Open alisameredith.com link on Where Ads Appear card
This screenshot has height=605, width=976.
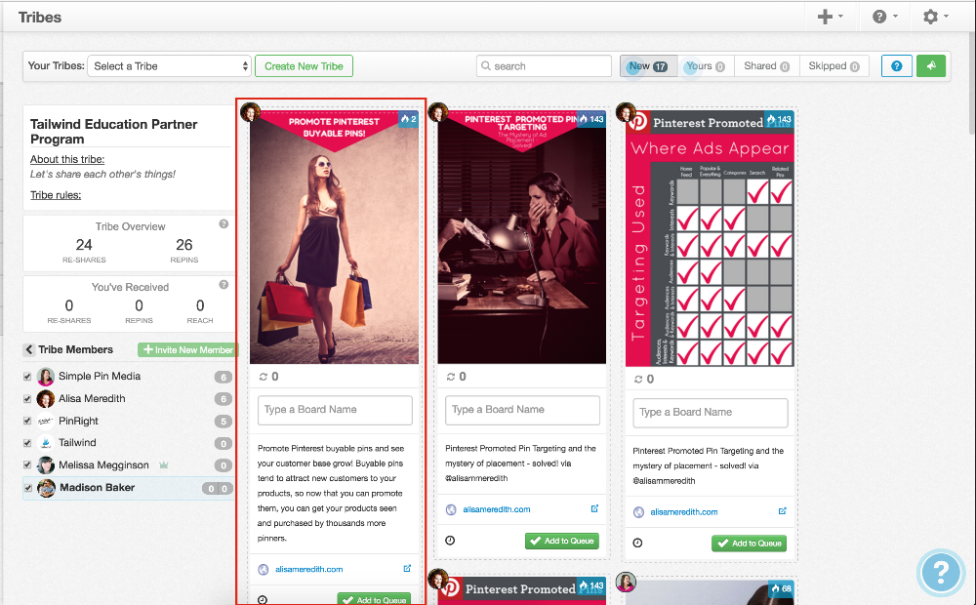(684, 512)
